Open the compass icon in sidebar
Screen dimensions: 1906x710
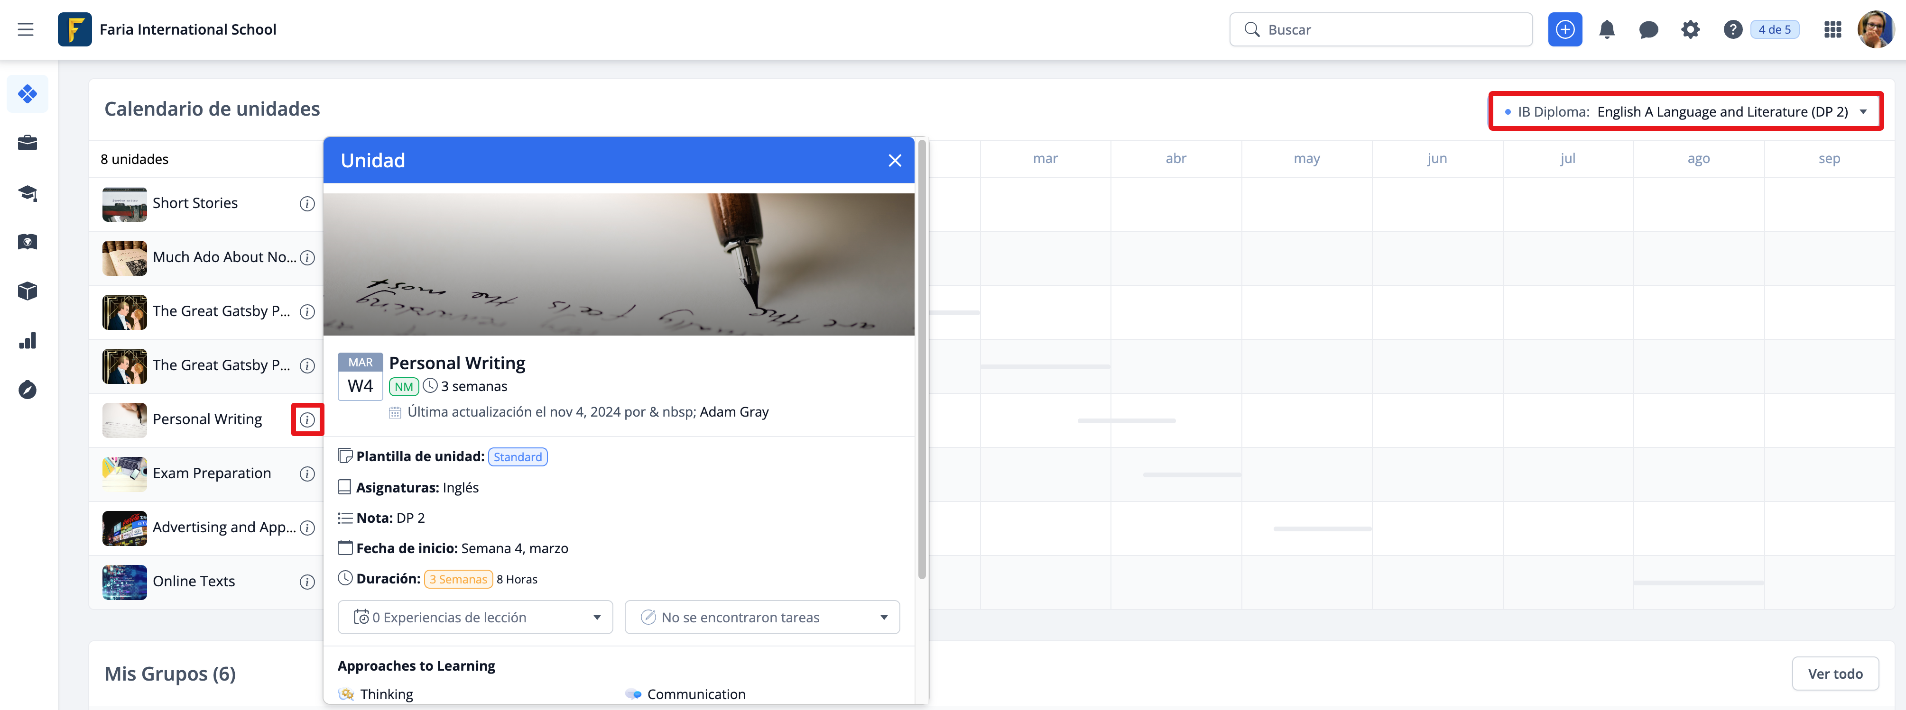click(28, 390)
